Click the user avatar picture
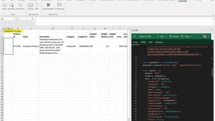 tap(205, 36)
